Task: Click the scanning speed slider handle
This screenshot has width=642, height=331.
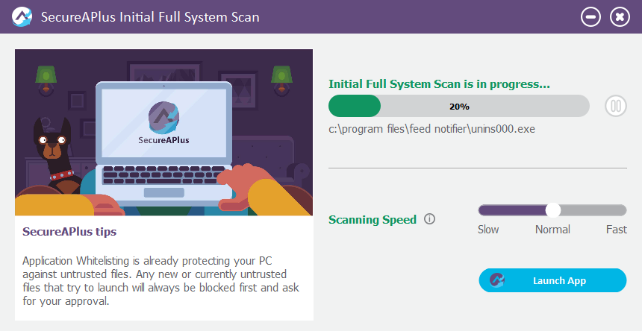Action: pyautogui.click(x=552, y=210)
